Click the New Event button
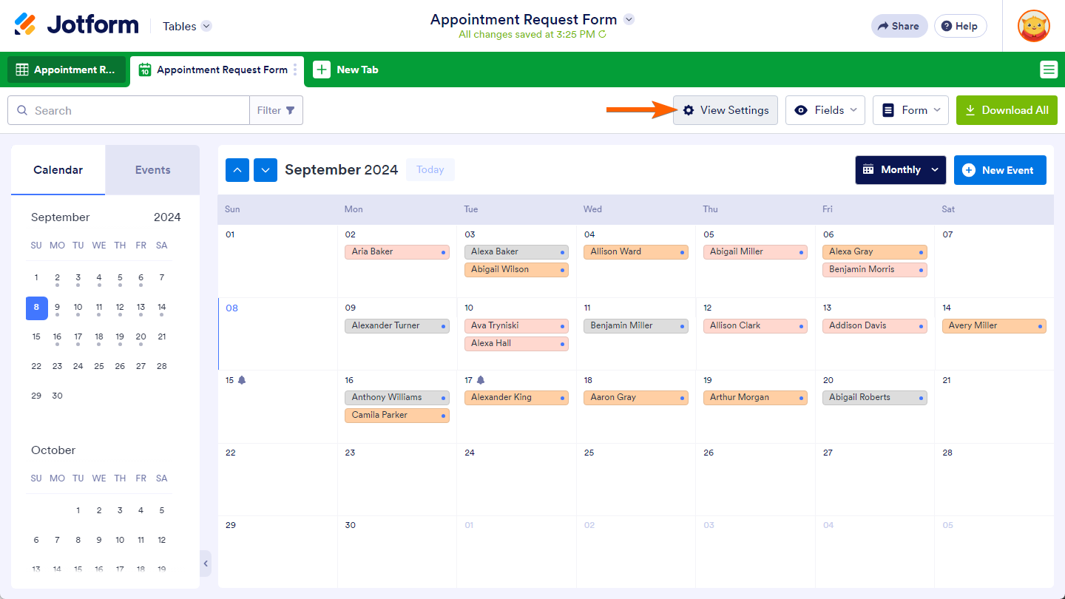Image resolution: width=1065 pixels, height=599 pixels. (1000, 170)
